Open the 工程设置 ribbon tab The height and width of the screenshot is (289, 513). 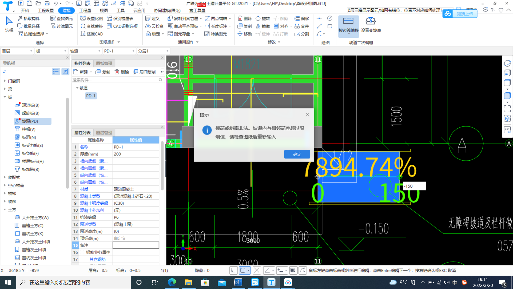(x=46, y=10)
